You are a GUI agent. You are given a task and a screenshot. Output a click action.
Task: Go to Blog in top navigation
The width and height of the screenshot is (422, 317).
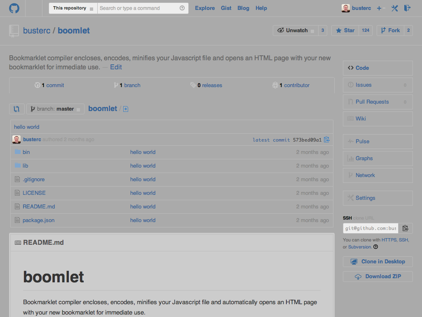coord(243,8)
